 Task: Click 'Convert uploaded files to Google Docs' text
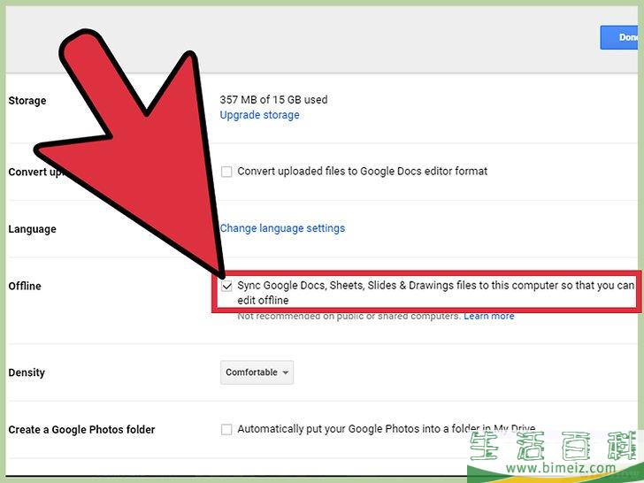click(x=363, y=172)
